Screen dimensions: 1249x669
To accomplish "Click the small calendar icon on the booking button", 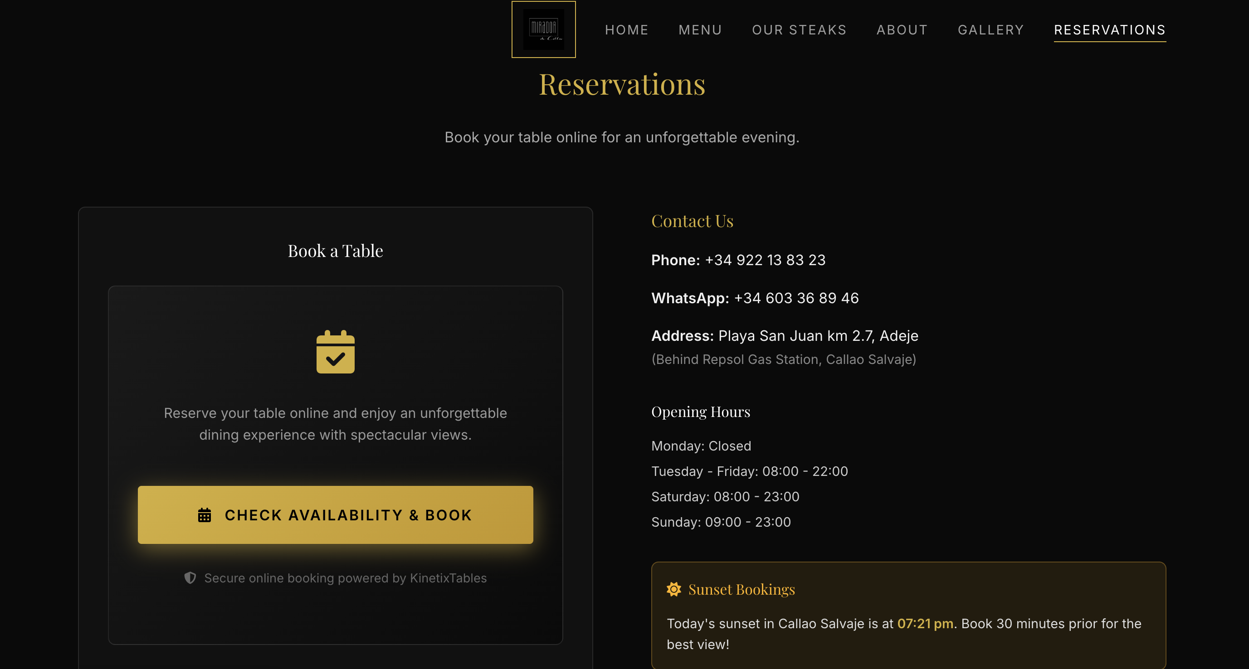I will [x=205, y=515].
